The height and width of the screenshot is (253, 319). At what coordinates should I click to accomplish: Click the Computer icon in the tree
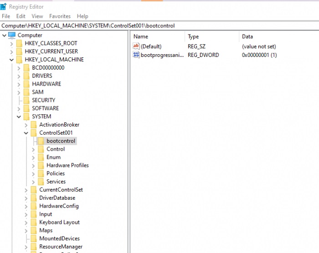[x=12, y=35]
